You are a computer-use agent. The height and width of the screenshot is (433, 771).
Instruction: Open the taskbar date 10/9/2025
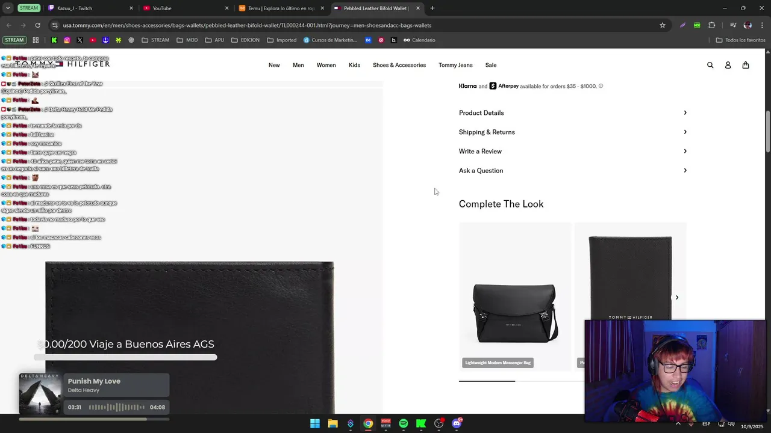754,426
